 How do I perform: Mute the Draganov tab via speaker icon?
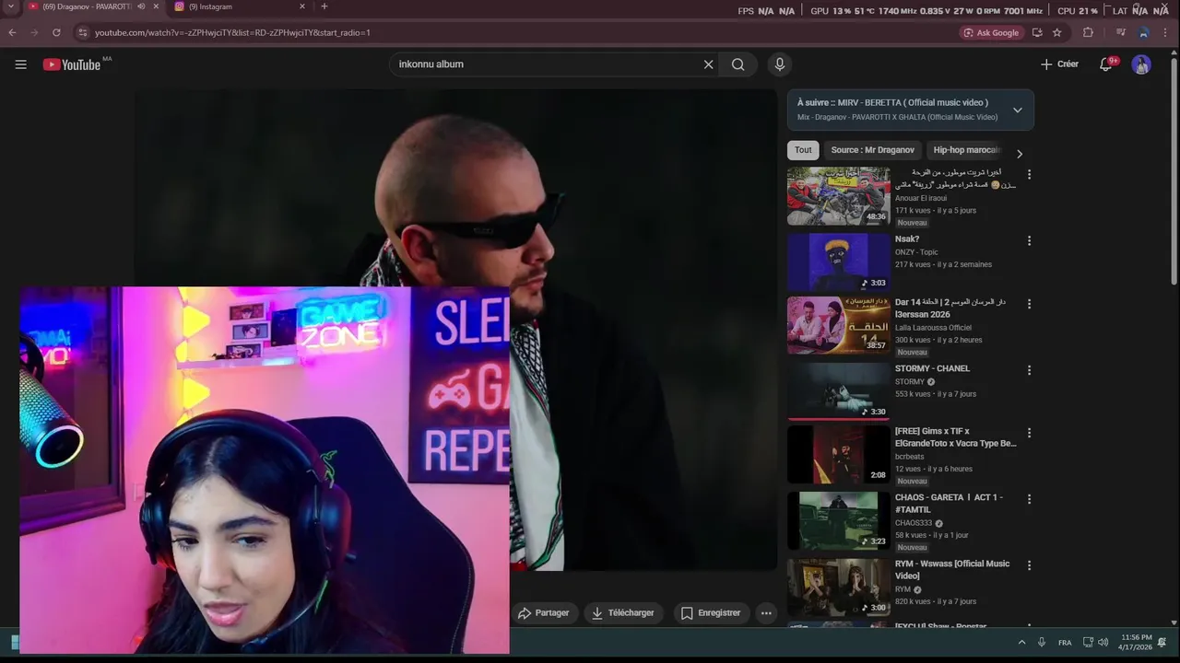141,6
